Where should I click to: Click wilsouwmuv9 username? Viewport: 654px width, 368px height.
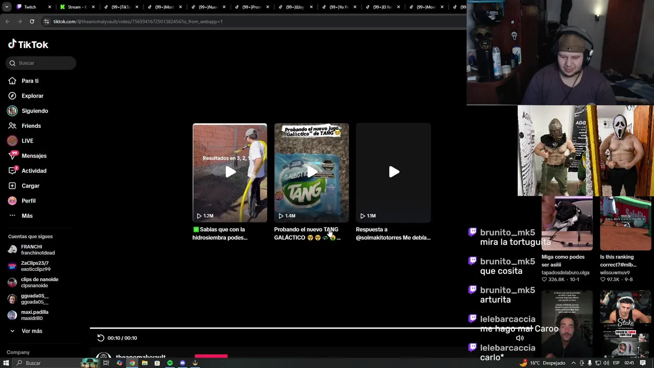(615, 272)
